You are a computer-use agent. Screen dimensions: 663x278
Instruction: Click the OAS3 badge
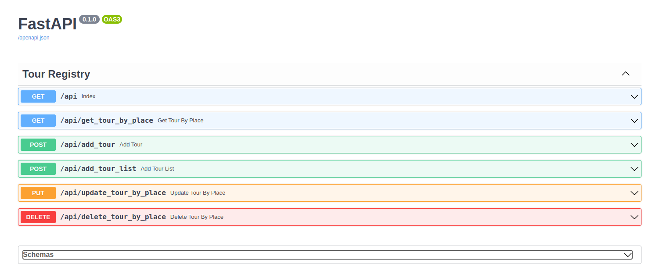coord(112,19)
